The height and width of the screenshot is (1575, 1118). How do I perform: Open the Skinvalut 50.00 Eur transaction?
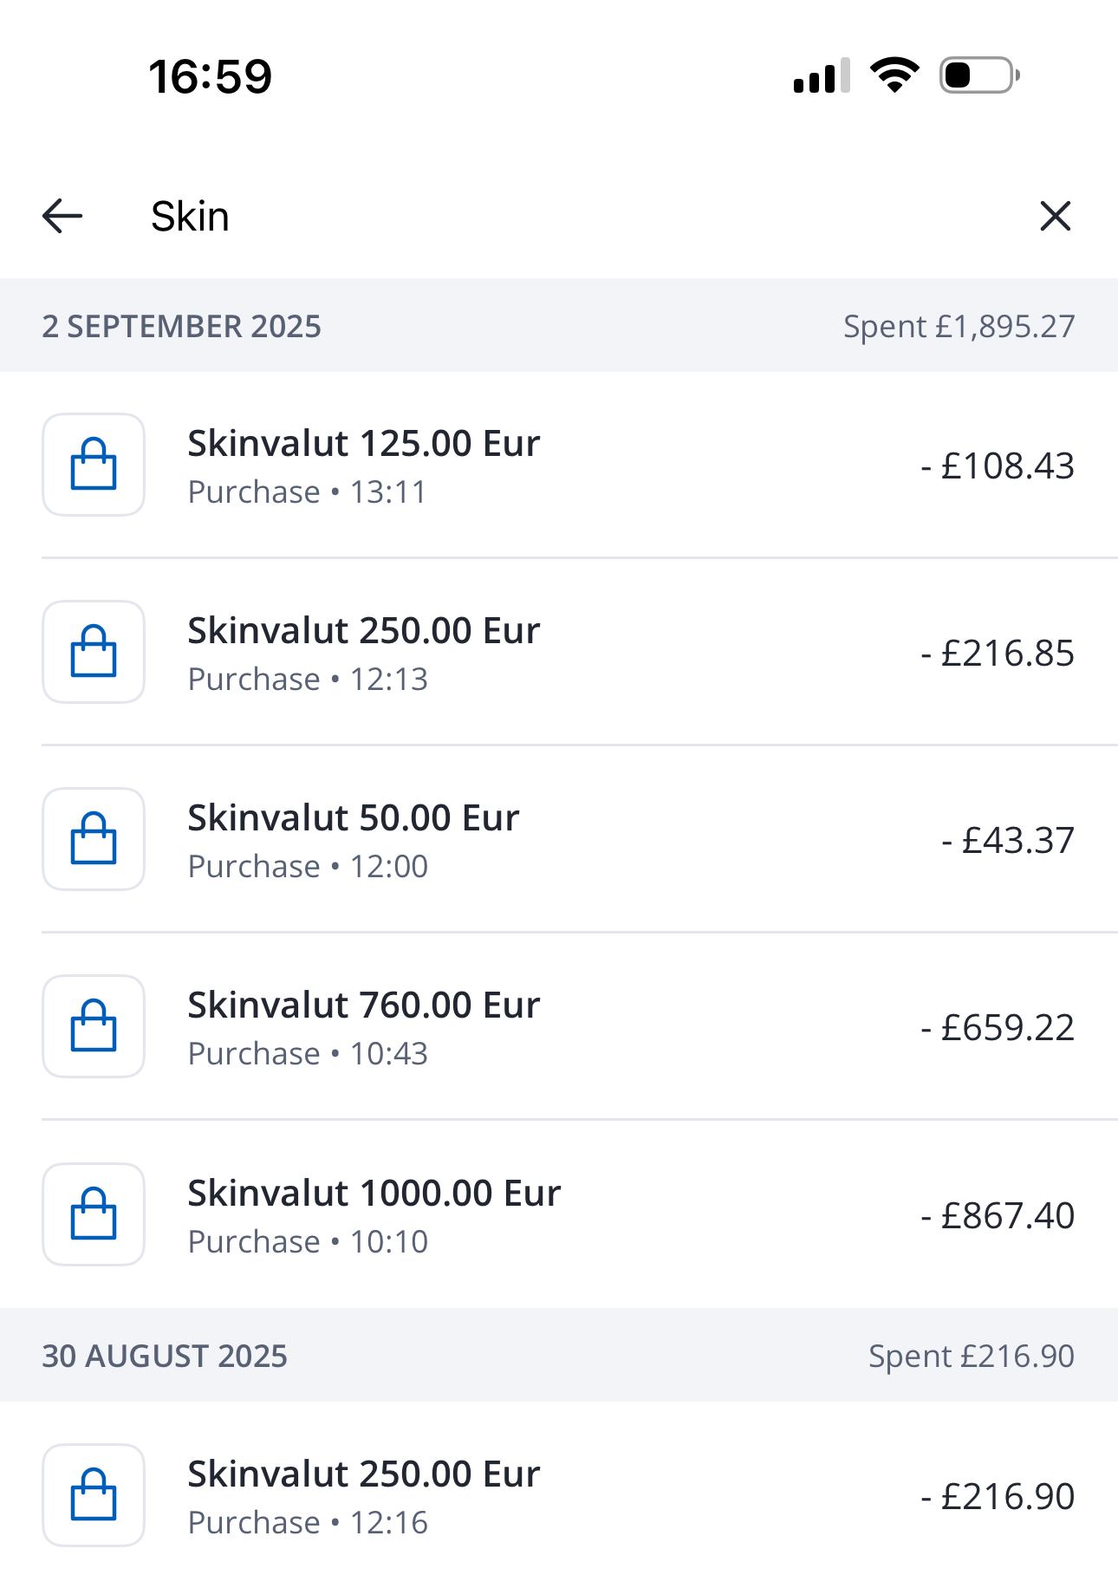[354, 819]
